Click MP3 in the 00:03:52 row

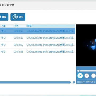tap(3, 45)
